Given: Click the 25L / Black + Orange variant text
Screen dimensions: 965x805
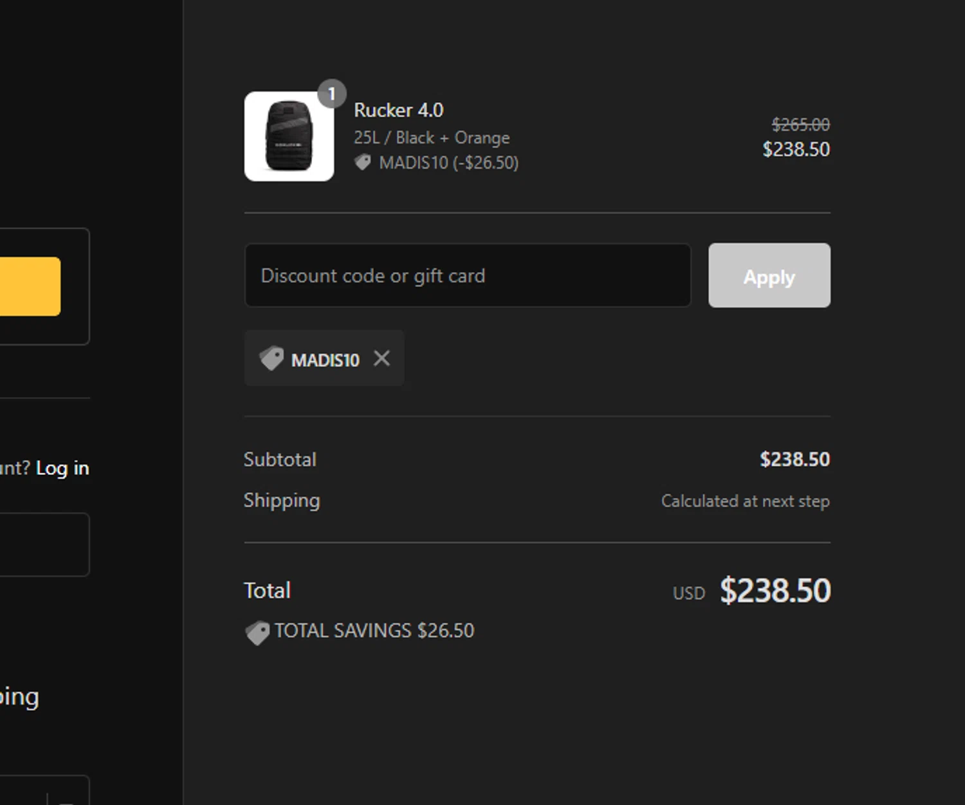Looking at the screenshot, I should pos(431,138).
